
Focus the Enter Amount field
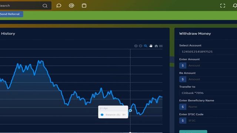(x=211, y=66)
